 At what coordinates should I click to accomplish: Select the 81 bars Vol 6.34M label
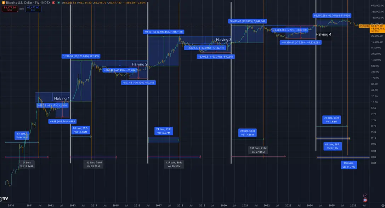point(22,135)
